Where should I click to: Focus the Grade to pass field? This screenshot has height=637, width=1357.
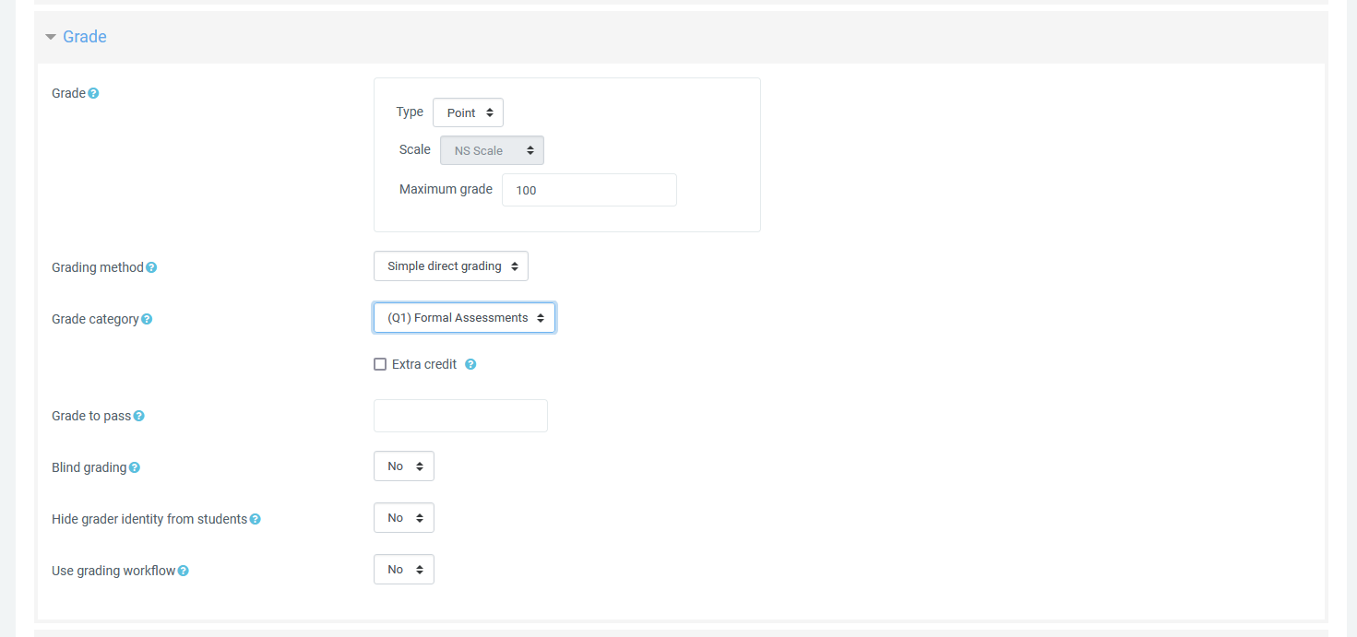(x=460, y=416)
